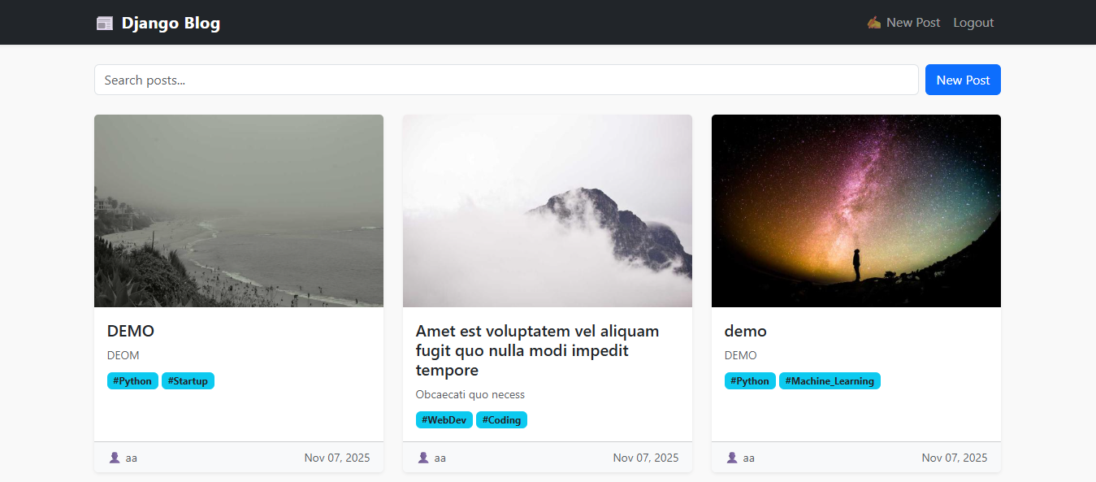
Task: Select the #Python tag on the DEMO card
Action: click(x=132, y=380)
